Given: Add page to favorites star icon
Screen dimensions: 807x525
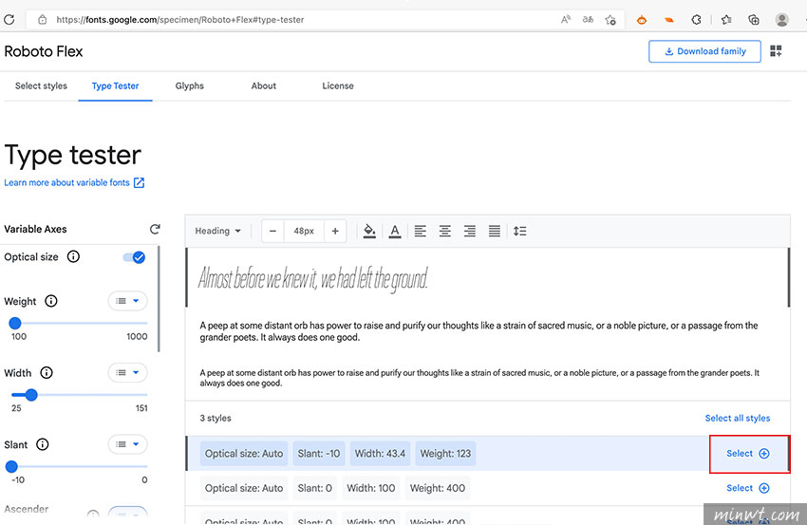Looking at the screenshot, I should [x=610, y=20].
